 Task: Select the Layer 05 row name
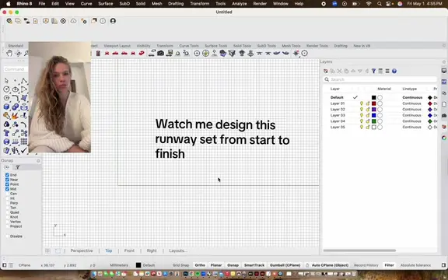[338, 127]
